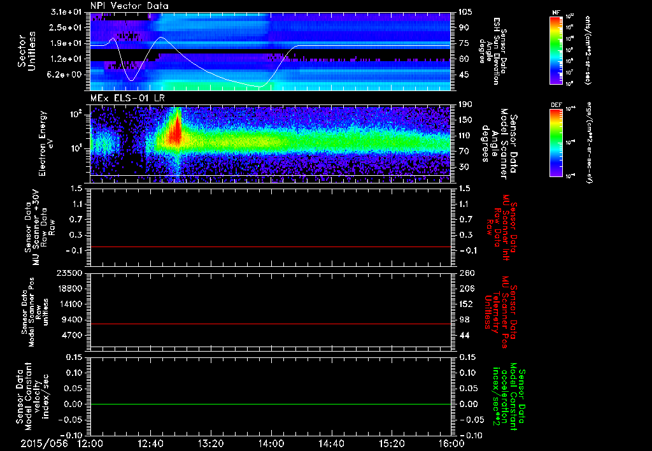Click the green line in velocity panel

pyautogui.click(x=270, y=404)
